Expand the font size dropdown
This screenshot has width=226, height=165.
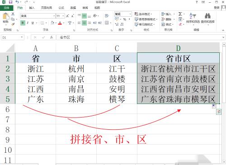tap(63, 16)
